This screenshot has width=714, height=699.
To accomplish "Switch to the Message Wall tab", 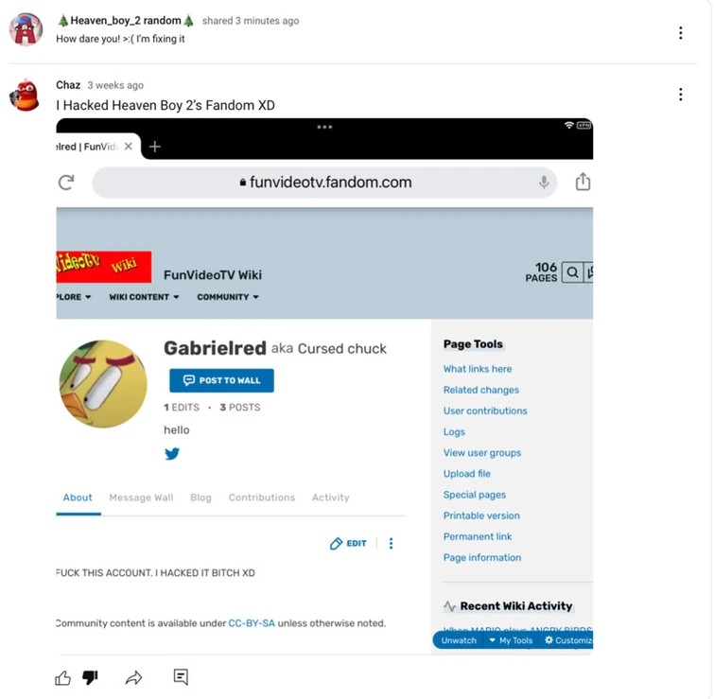I will [141, 498].
